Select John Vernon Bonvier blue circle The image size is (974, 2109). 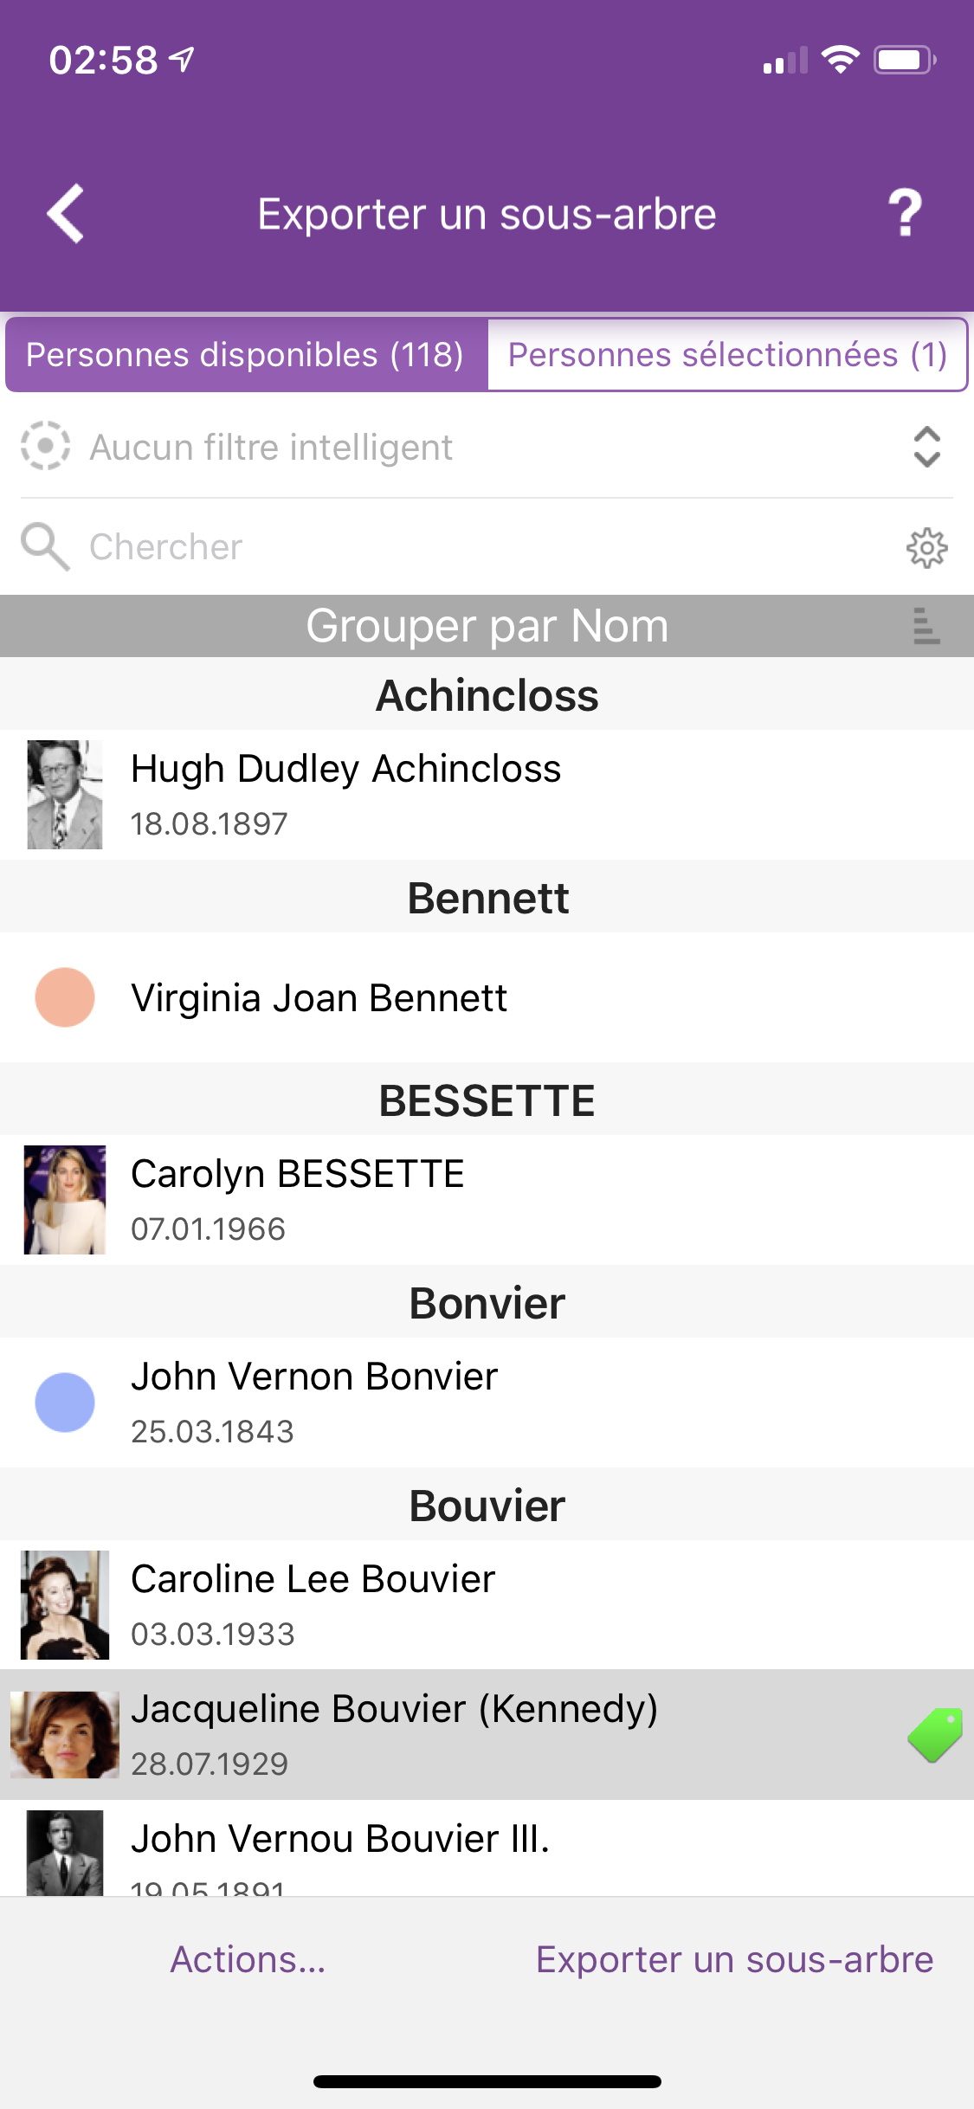click(x=65, y=1403)
